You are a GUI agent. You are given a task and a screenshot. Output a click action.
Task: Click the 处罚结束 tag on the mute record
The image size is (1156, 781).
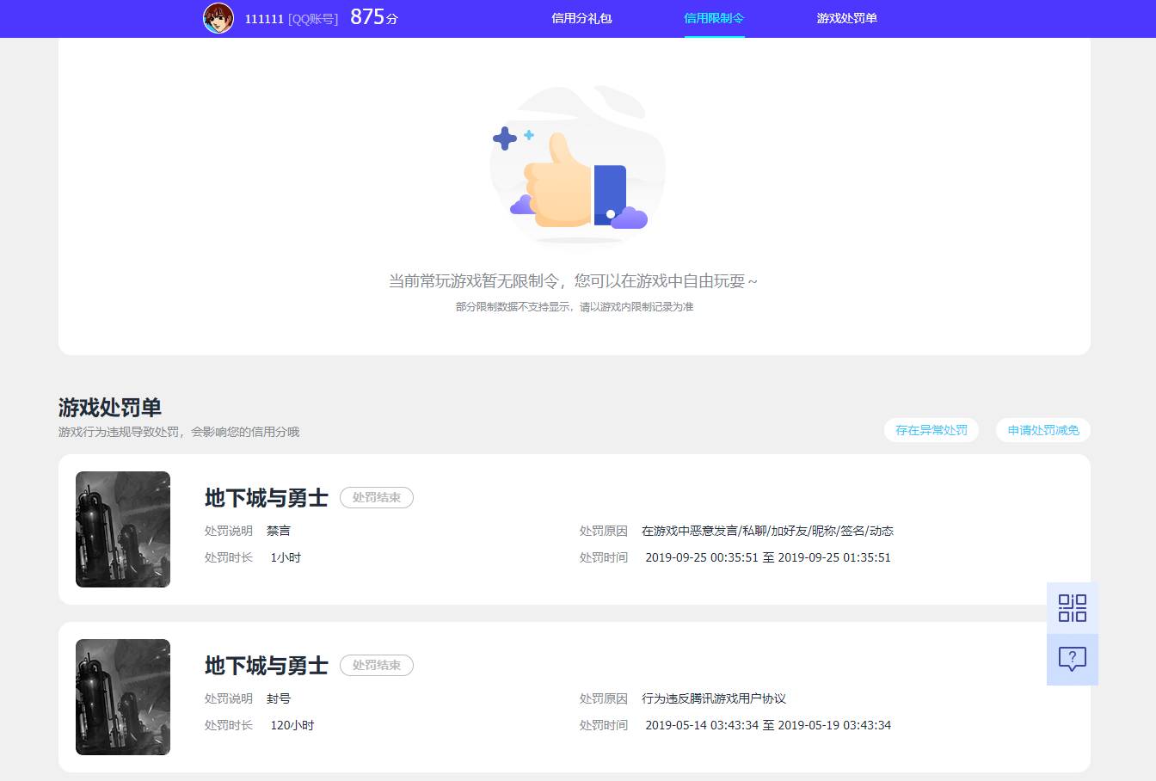377,497
